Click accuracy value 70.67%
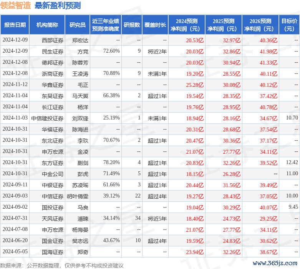Viewport: 300px width, 269px height. pos(111,140)
